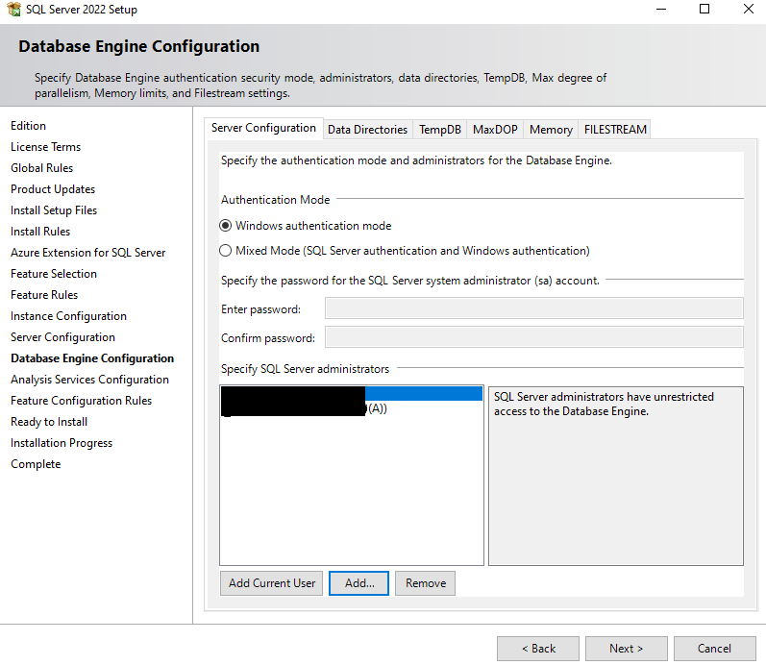
Task: Click the Edition step in sidebar
Action: click(28, 126)
